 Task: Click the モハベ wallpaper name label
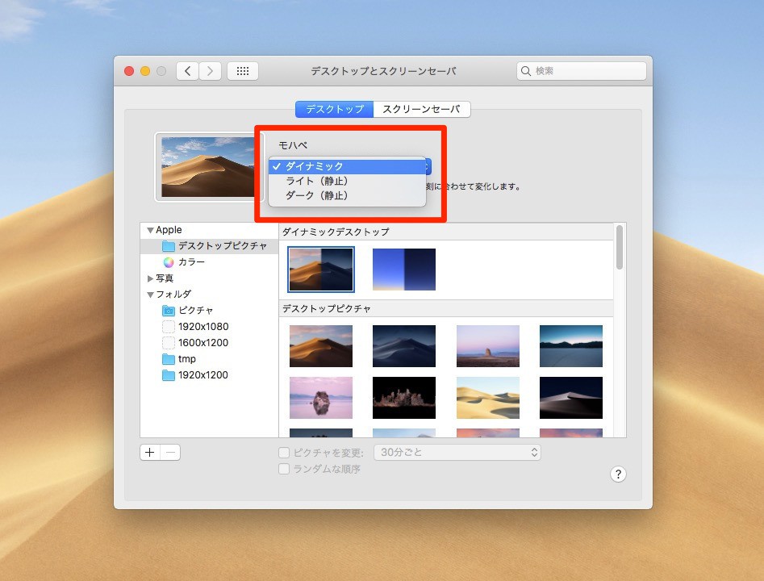[293, 145]
